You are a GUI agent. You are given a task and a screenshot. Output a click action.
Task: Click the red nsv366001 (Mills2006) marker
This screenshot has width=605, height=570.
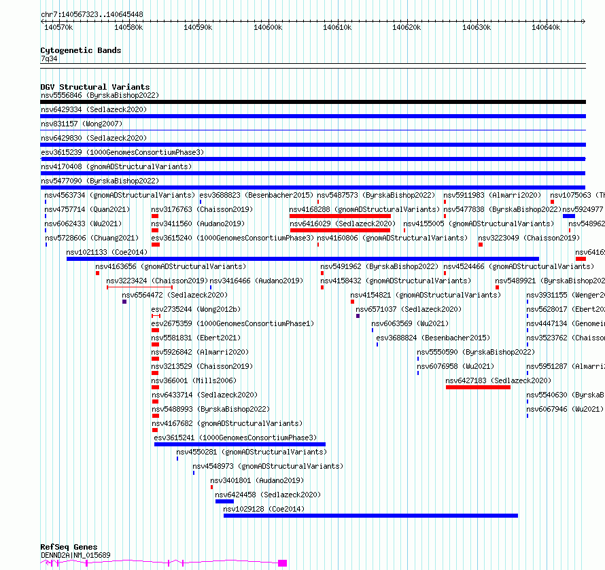[156, 387]
